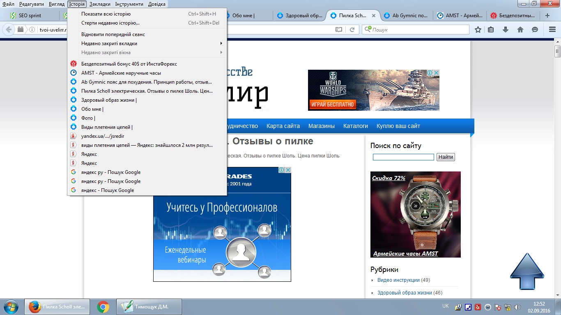Close the Пилка Scholl tab
This screenshot has width=561, height=315.
(373, 16)
